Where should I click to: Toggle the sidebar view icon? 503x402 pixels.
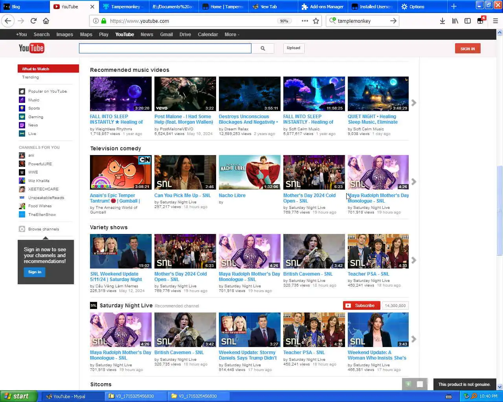click(468, 21)
